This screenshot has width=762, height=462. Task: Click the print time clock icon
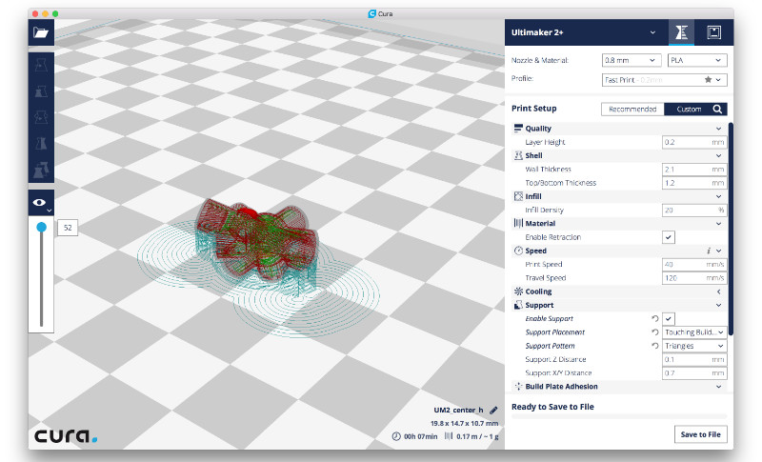click(396, 436)
